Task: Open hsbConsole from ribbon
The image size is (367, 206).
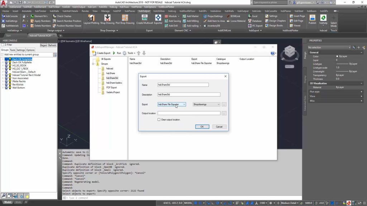Action: 10,16
